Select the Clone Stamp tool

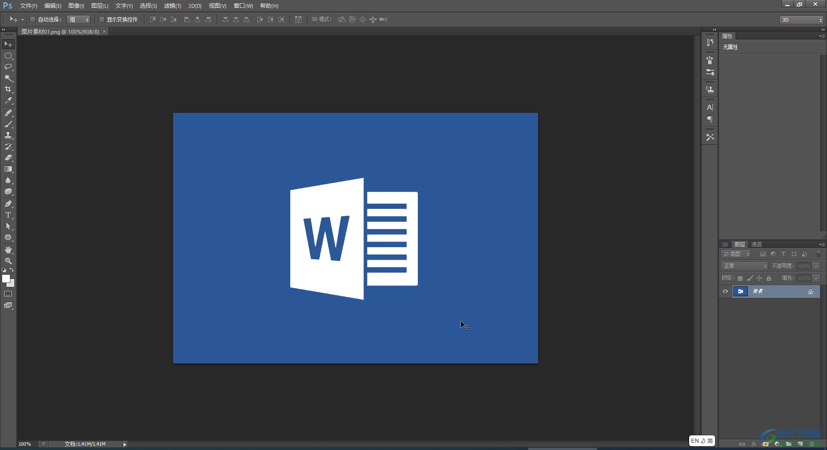click(8, 135)
